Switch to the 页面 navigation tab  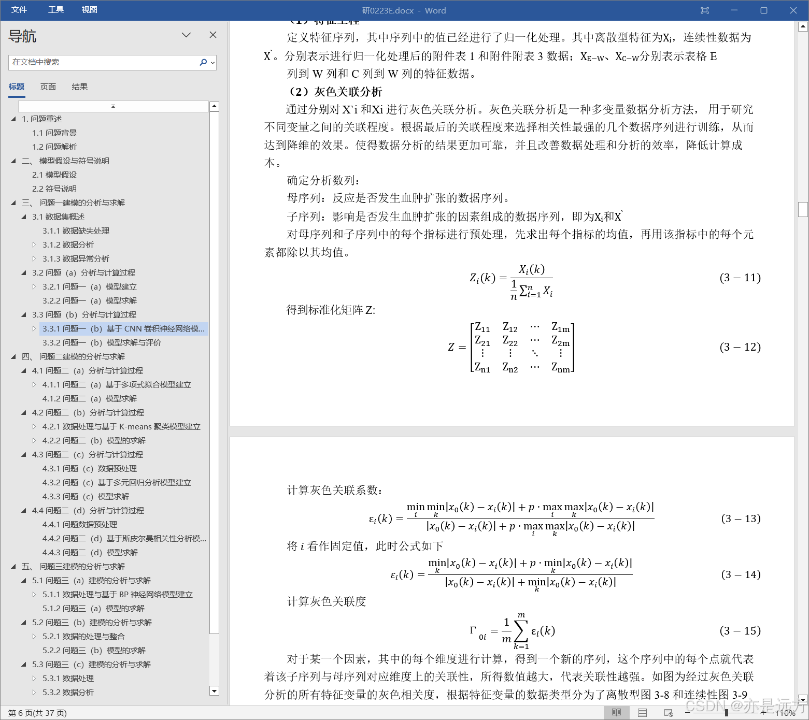coord(48,87)
